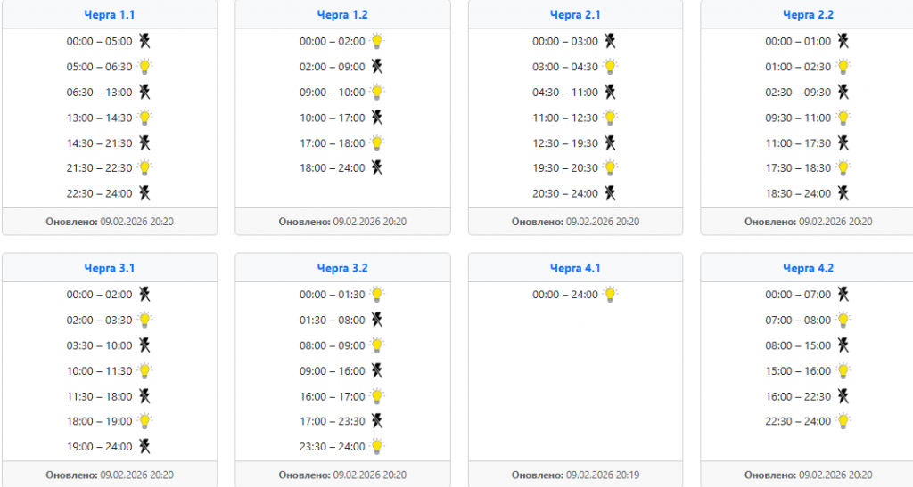Open the Черга 1.2 heading link
This screenshot has height=487, width=913.
342,15
